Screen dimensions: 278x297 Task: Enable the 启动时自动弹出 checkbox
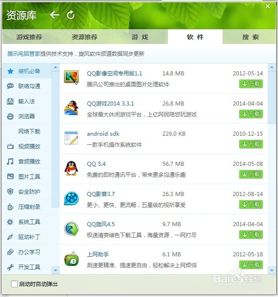14,284
